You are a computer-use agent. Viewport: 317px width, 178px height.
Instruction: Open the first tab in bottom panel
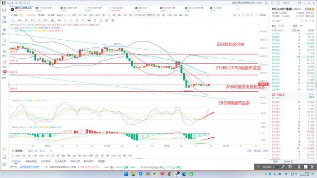point(16,161)
